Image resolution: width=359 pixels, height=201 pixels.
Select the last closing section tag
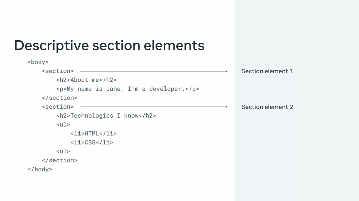[x=59, y=160]
